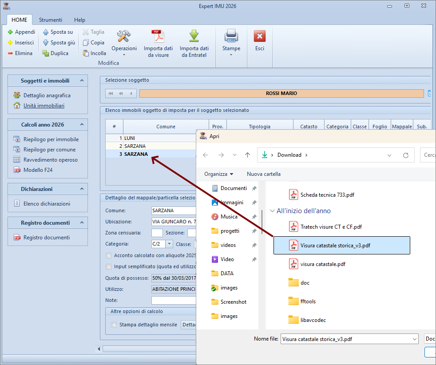The height and width of the screenshot is (365, 436).
Task: Collapse the Calcoli anno 2026 panel
Action: pyautogui.click(x=82, y=125)
